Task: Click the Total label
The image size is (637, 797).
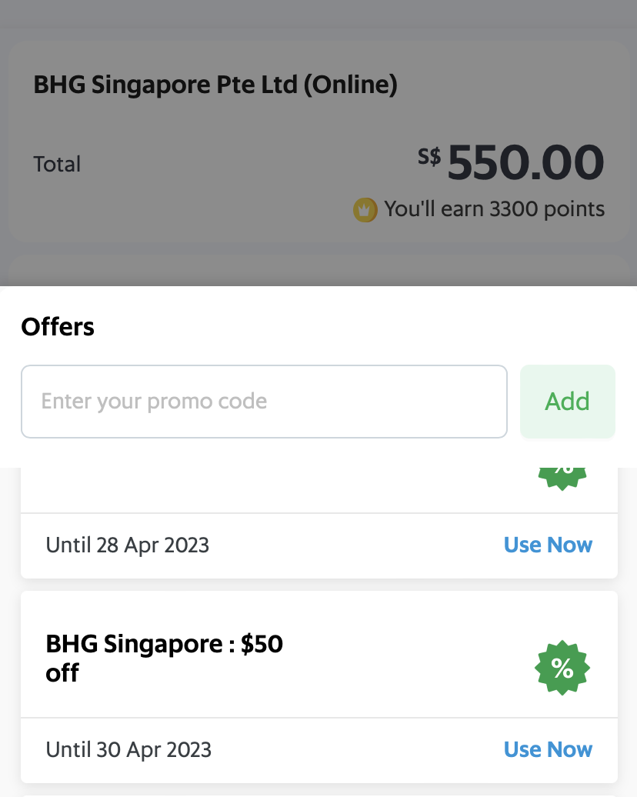Action: (57, 164)
